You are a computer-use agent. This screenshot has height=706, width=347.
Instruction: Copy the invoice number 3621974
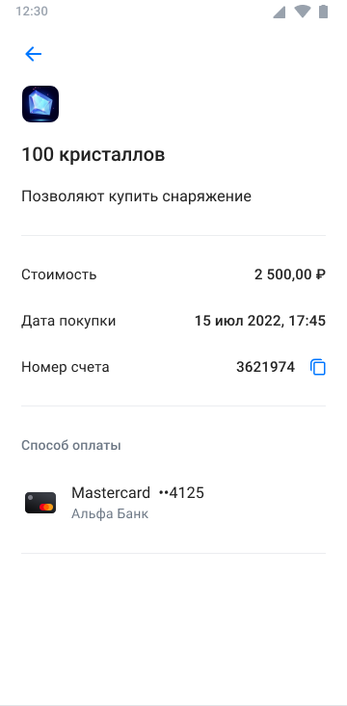point(318,367)
